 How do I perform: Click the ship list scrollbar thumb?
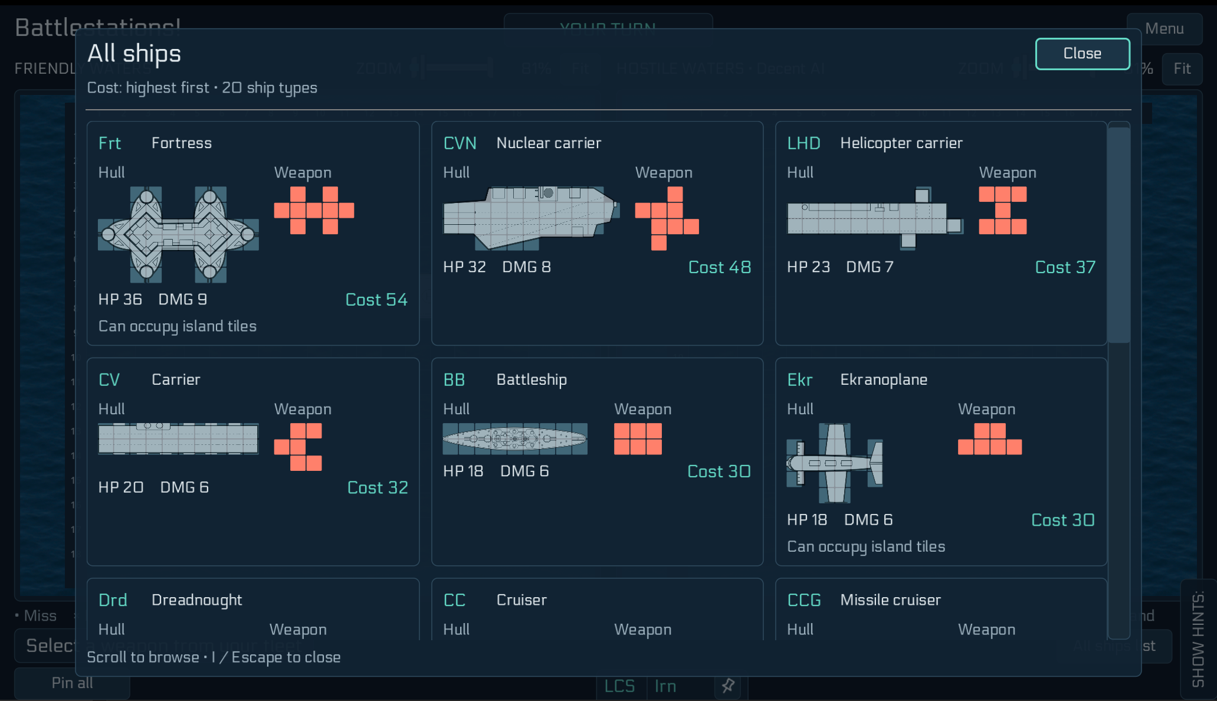1118,234
